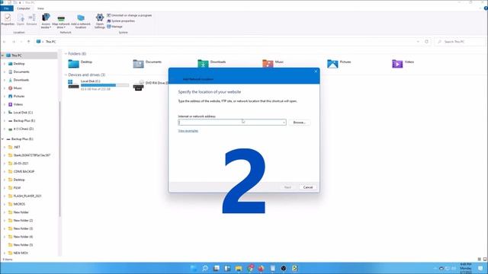488x274 pixels.
Task: Click the Local Disk (C:) capacity bar
Action: tap(105, 85)
